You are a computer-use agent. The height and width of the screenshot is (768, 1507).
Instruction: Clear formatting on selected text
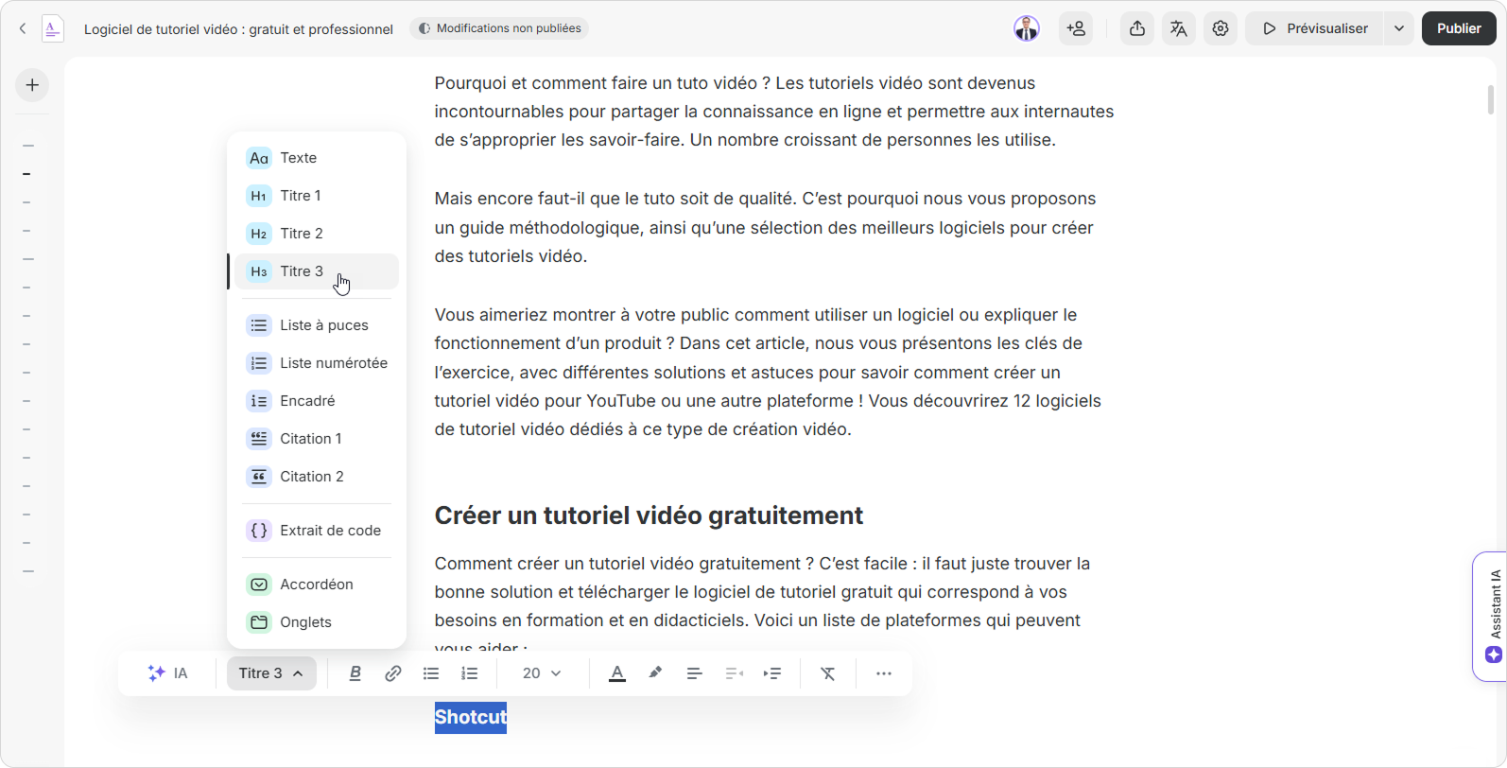coord(828,673)
